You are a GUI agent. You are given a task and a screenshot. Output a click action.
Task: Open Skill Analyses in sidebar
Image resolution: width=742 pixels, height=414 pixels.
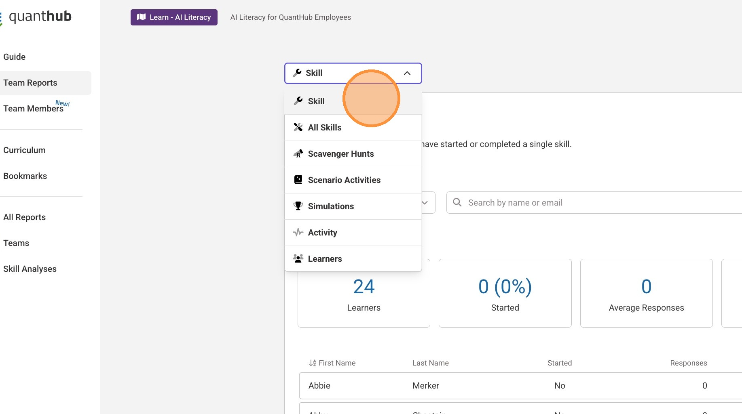coord(30,269)
